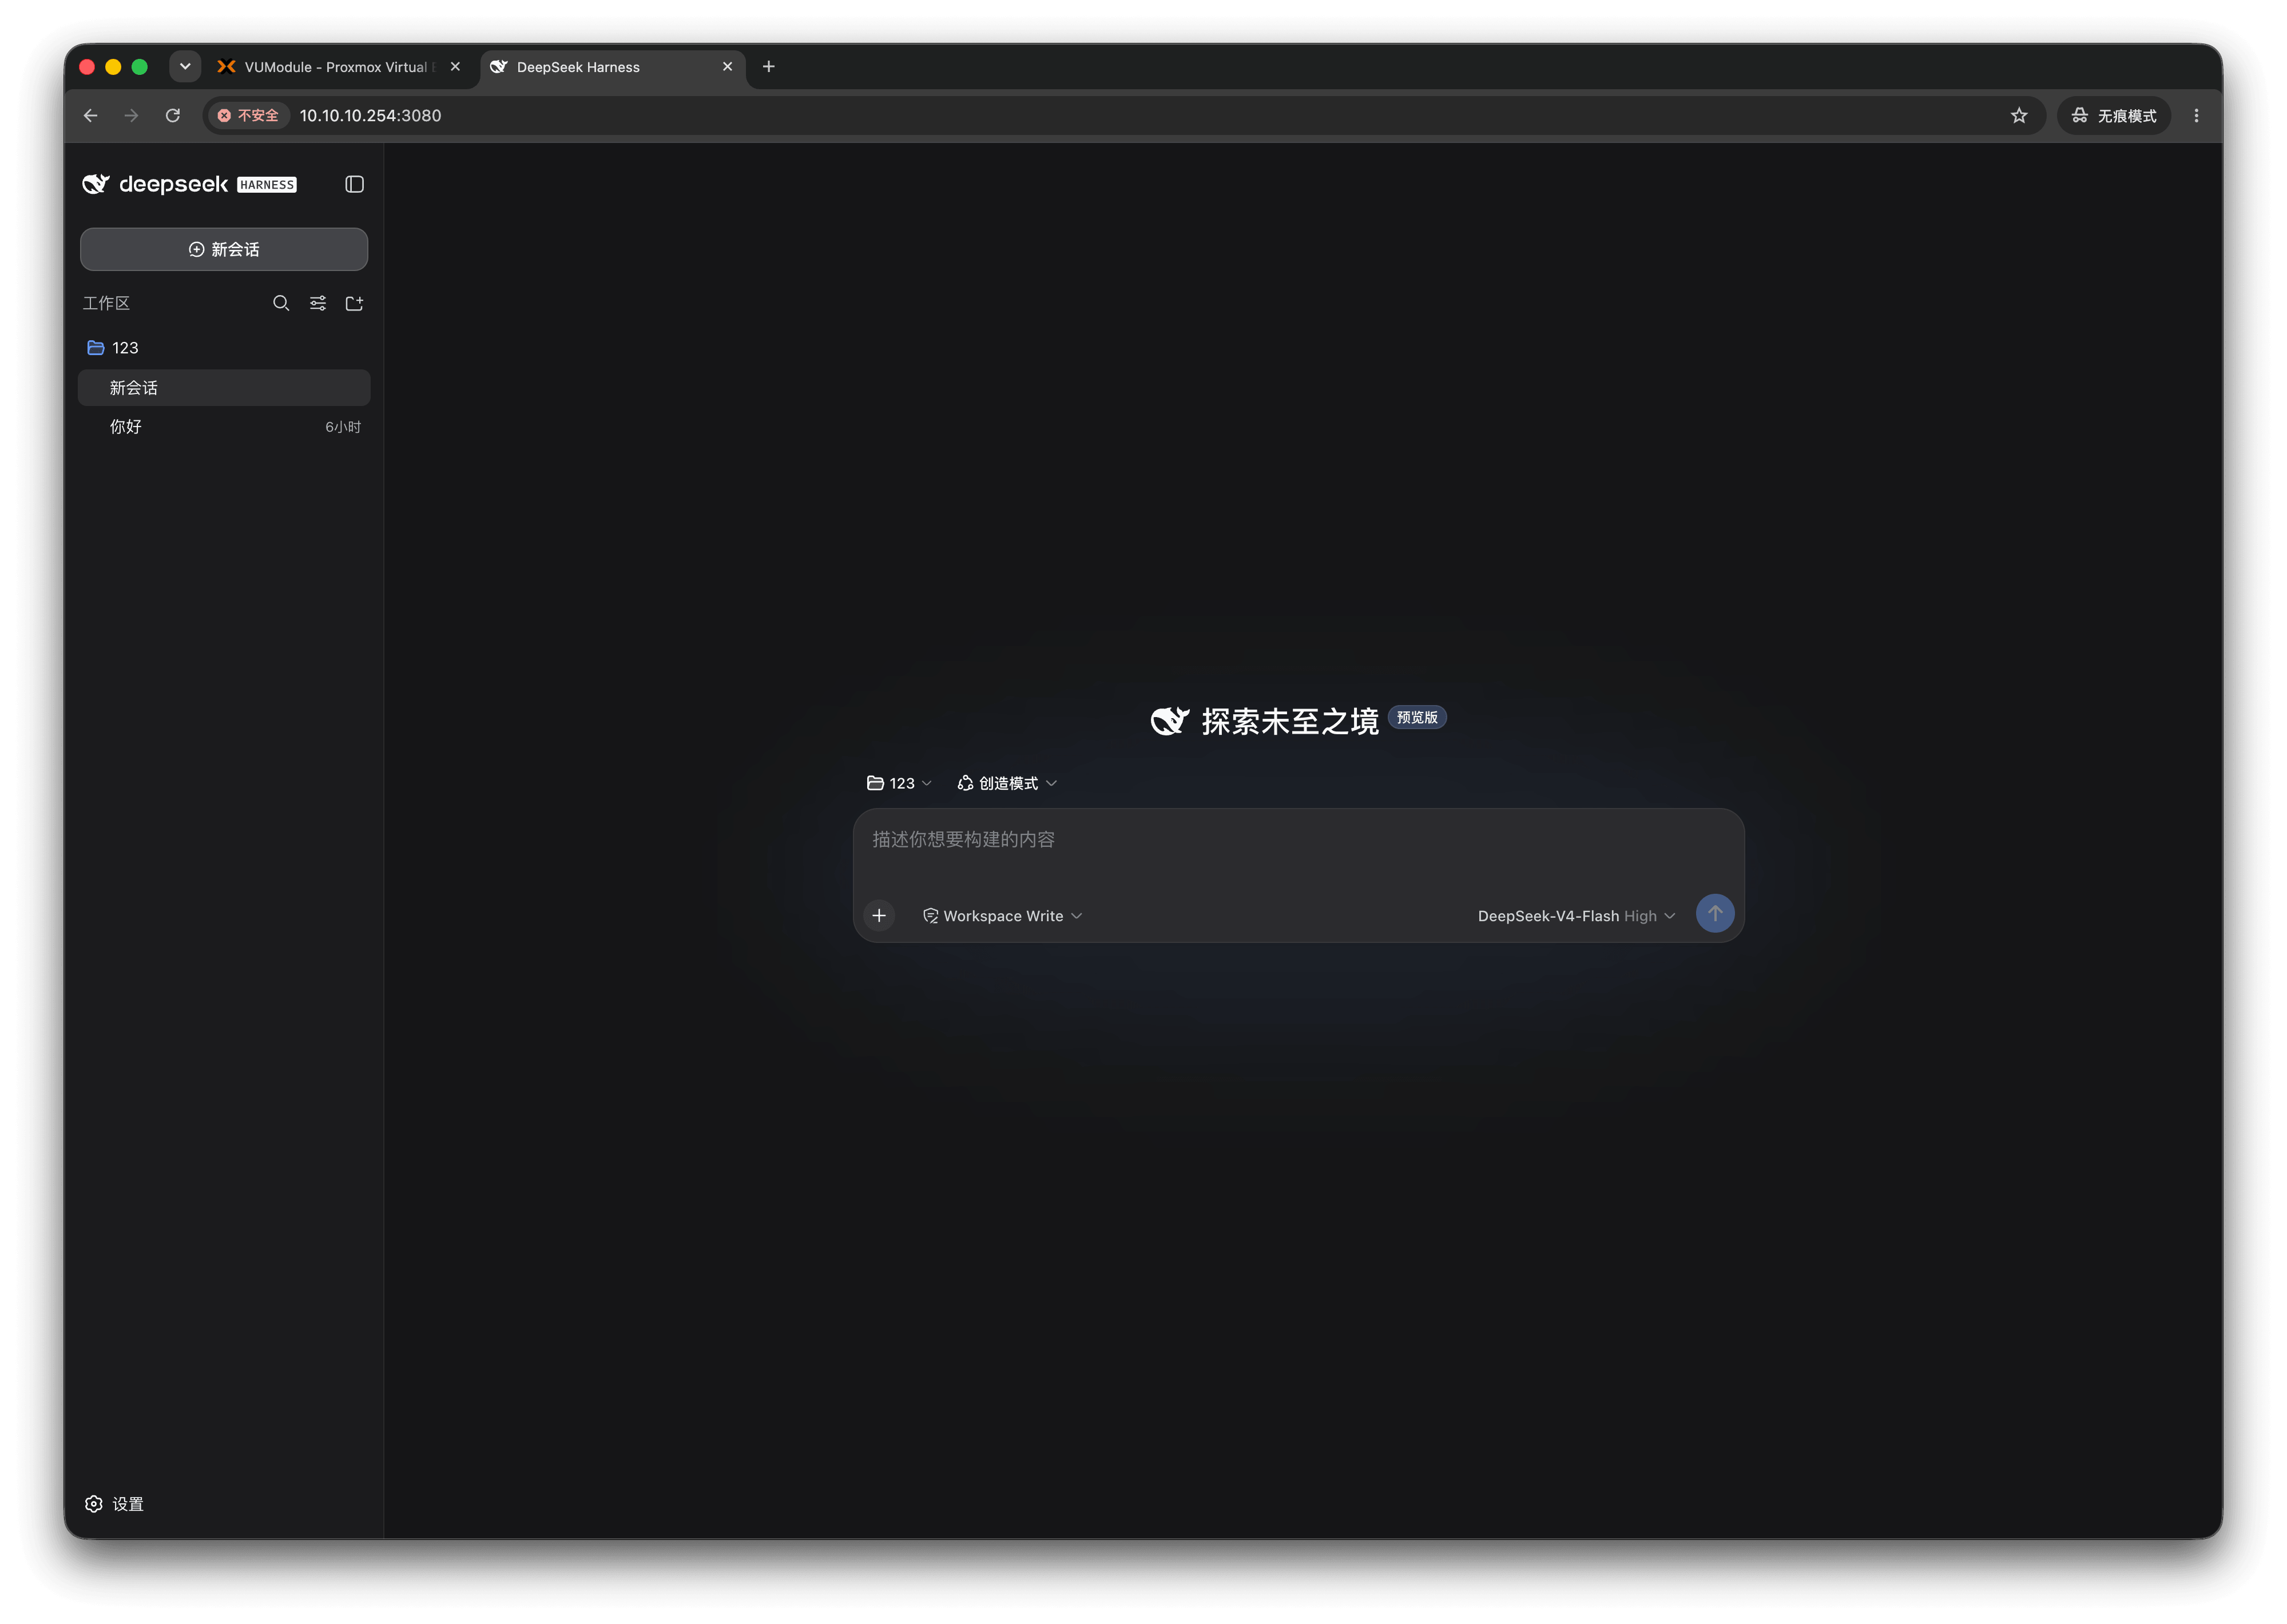Search workspaces with magnifier icon
The width and height of the screenshot is (2287, 1624).
(x=281, y=303)
